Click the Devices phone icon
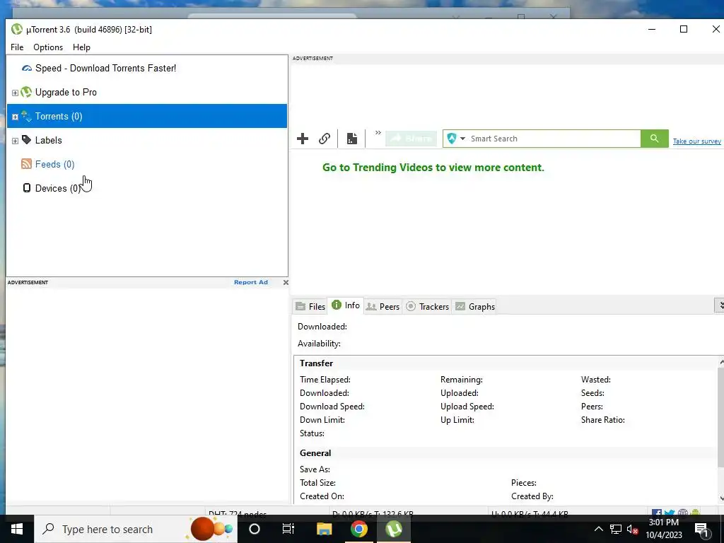 [27, 188]
